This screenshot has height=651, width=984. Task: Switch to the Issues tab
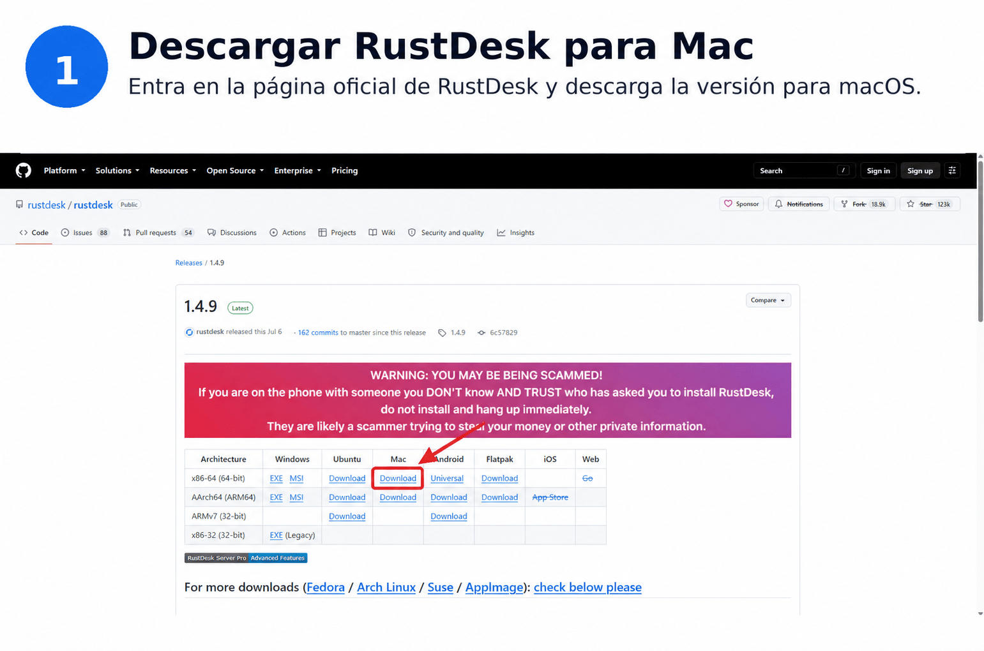pos(85,233)
